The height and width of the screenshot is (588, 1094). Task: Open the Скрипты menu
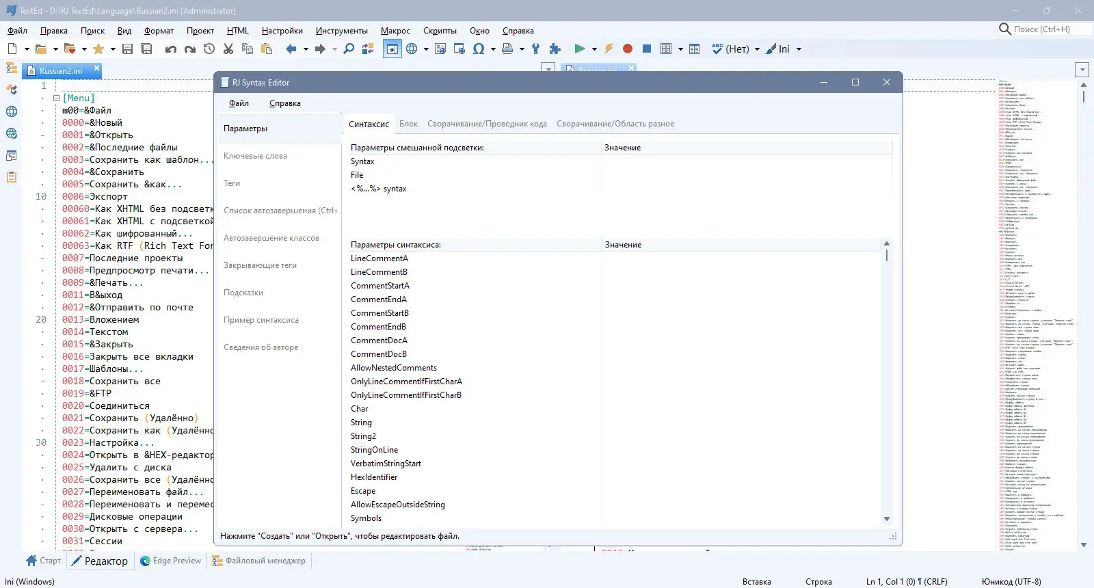[x=440, y=31]
